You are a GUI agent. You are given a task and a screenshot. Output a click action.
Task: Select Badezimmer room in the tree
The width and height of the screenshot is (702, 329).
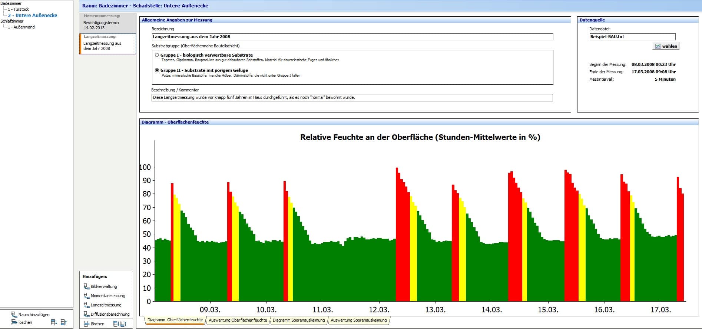coord(11,3)
